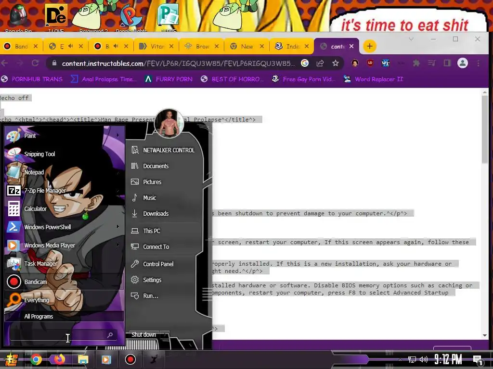Launch Bandicam from the start menu list
Image resolution: width=493 pixels, height=369 pixels.
pos(64,282)
